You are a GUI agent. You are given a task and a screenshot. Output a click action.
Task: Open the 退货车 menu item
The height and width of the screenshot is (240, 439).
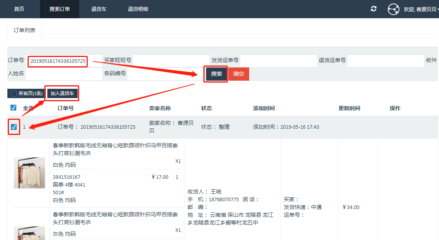[x=99, y=9]
